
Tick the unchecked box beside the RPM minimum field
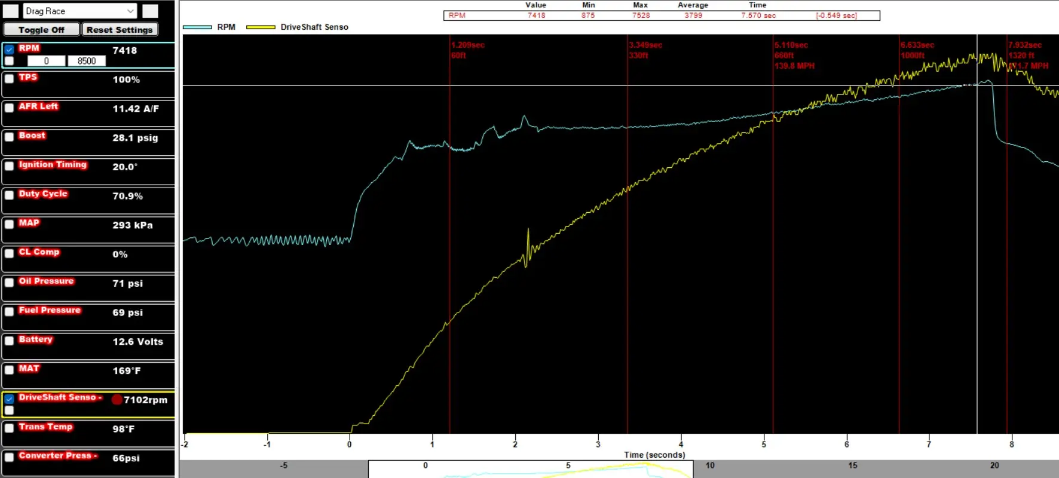point(10,61)
